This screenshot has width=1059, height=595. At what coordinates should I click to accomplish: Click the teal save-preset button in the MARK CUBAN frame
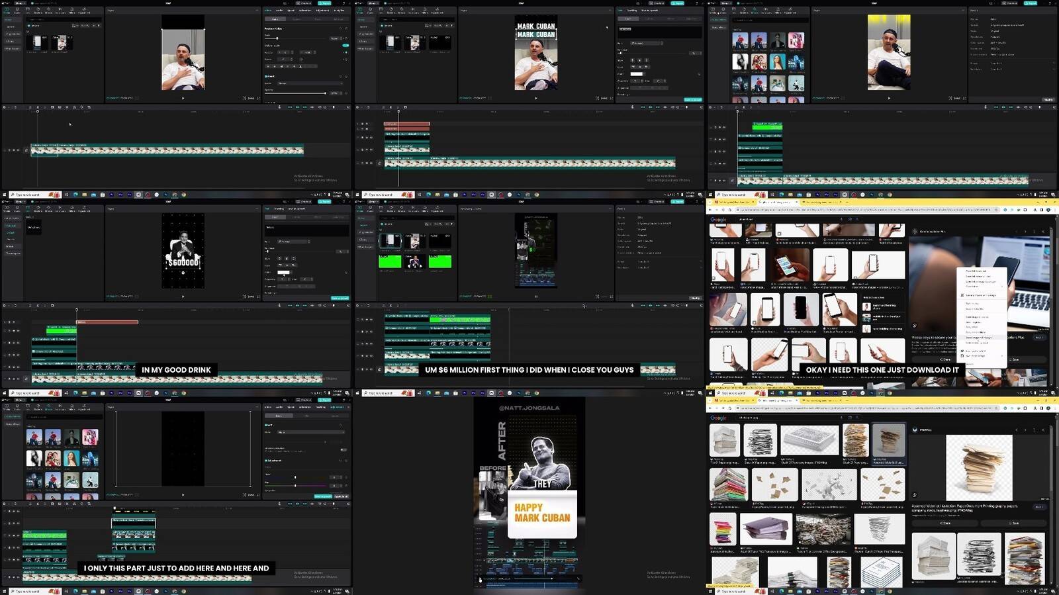pyautogui.click(x=693, y=100)
